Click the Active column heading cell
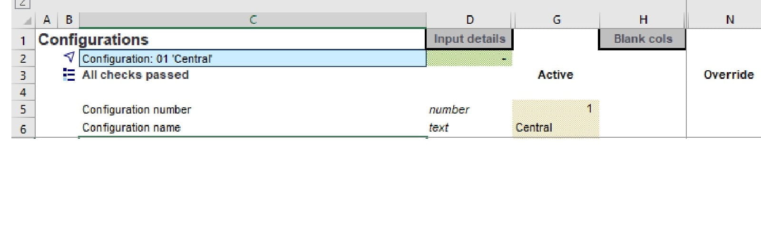 click(x=556, y=75)
